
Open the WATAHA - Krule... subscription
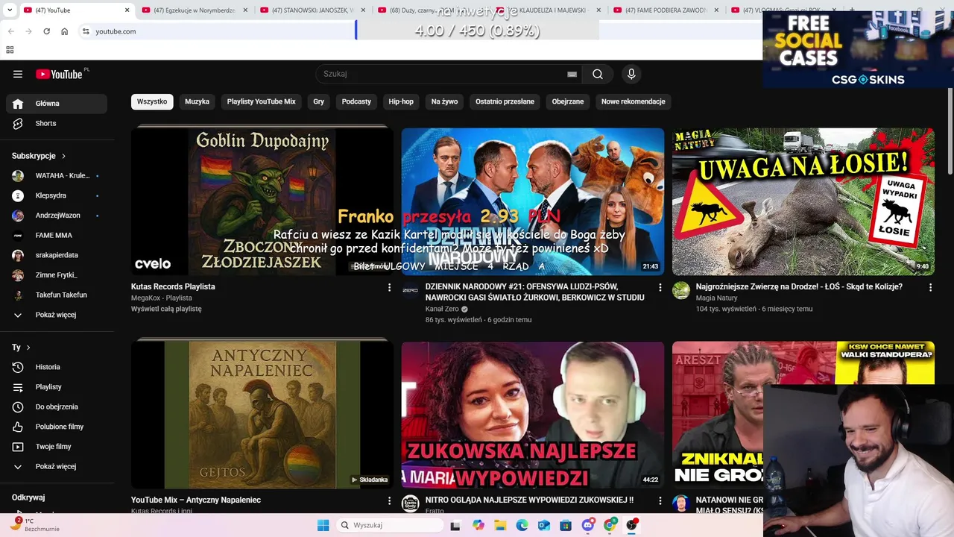coord(57,176)
